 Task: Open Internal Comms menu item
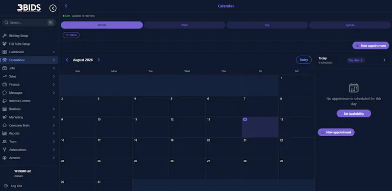[29, 101]
